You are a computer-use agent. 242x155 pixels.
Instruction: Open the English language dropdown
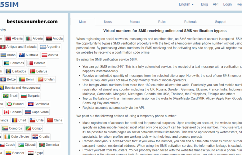[186, 4]
